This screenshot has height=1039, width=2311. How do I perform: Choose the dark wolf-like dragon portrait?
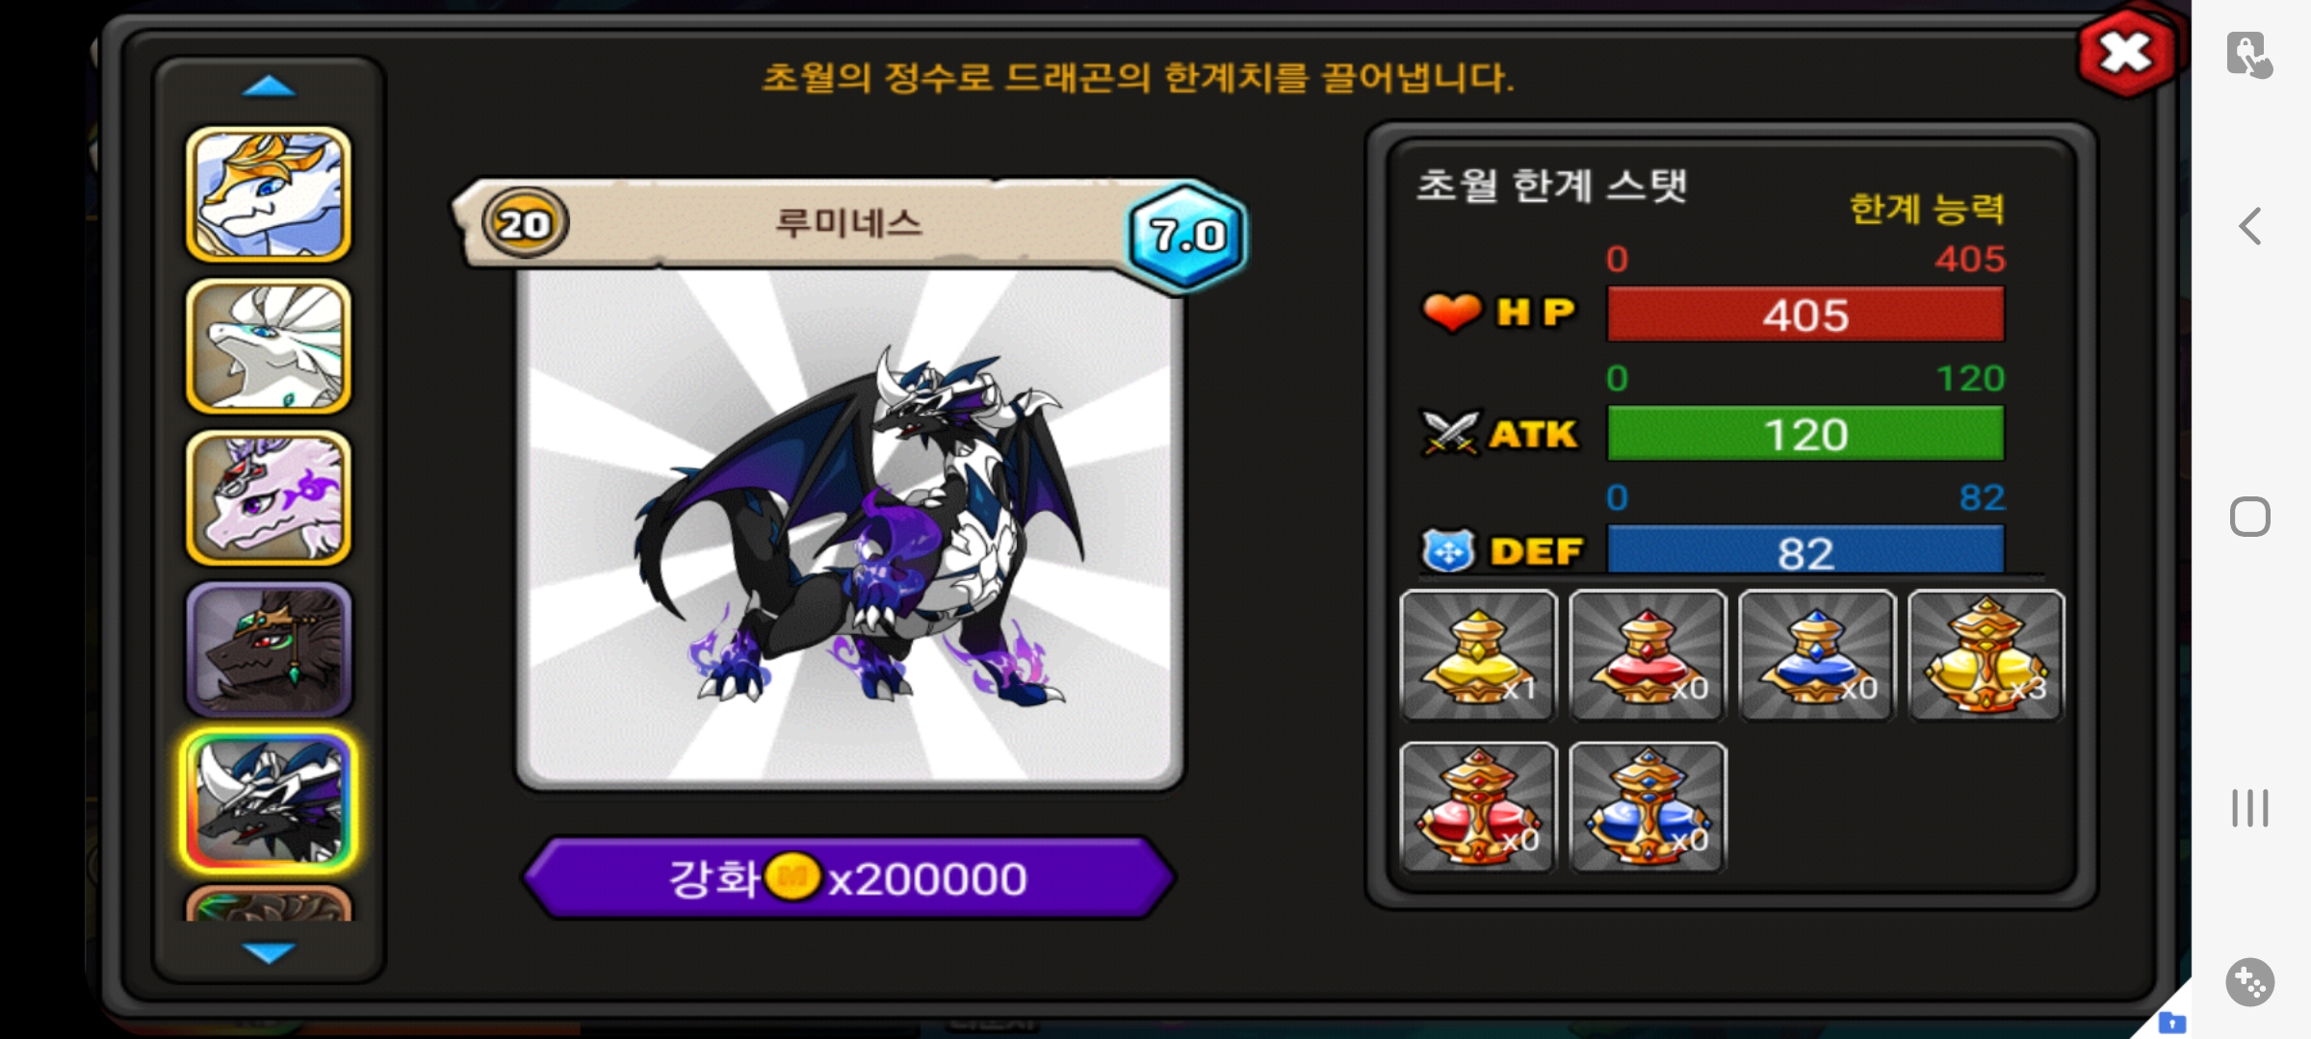pyautogui.click(x=269, y=650)
